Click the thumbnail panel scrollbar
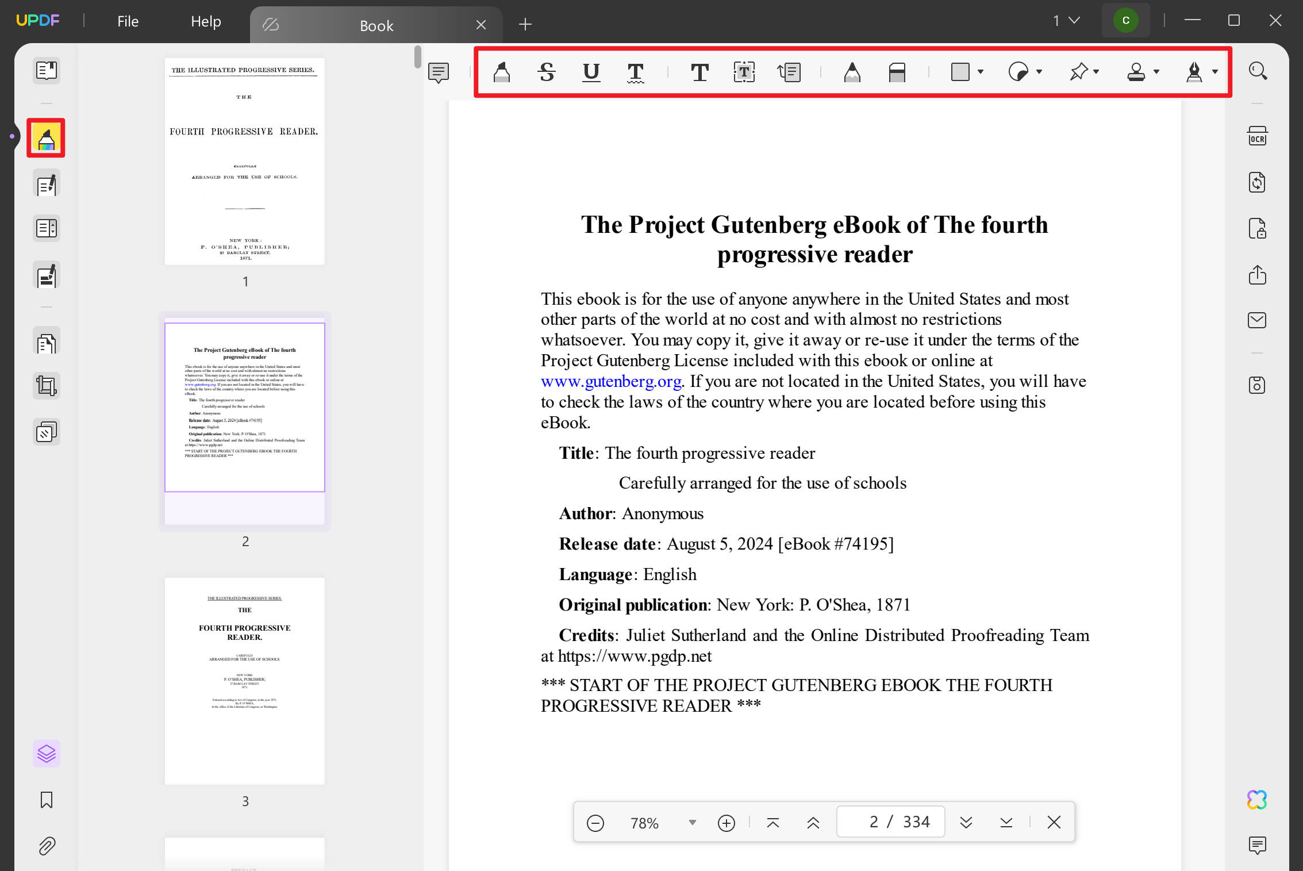 tap(418, 56)
